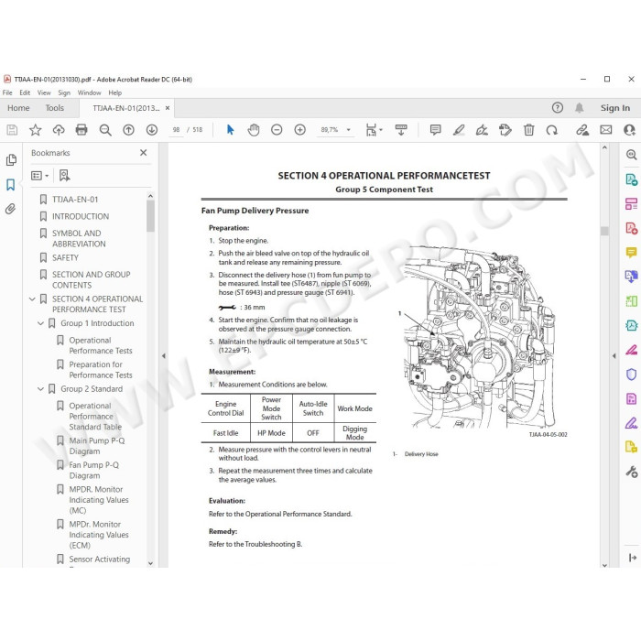Open Export PDF tool in right pane
641x641 pixels.
pos(631,179)
